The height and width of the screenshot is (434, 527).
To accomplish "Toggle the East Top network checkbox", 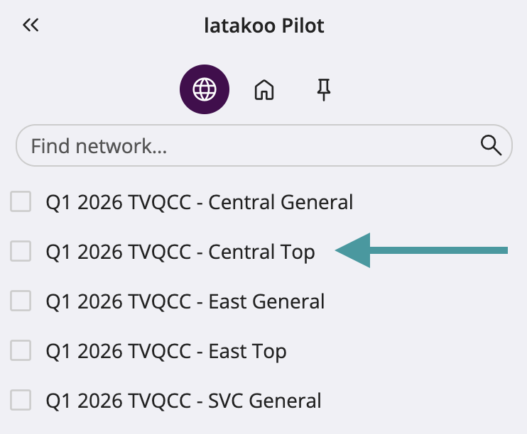I will click(x=21, y=350).
